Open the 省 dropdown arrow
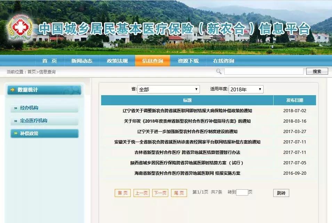The height and width of the screenshot is (223, 332). click(196, 89)
